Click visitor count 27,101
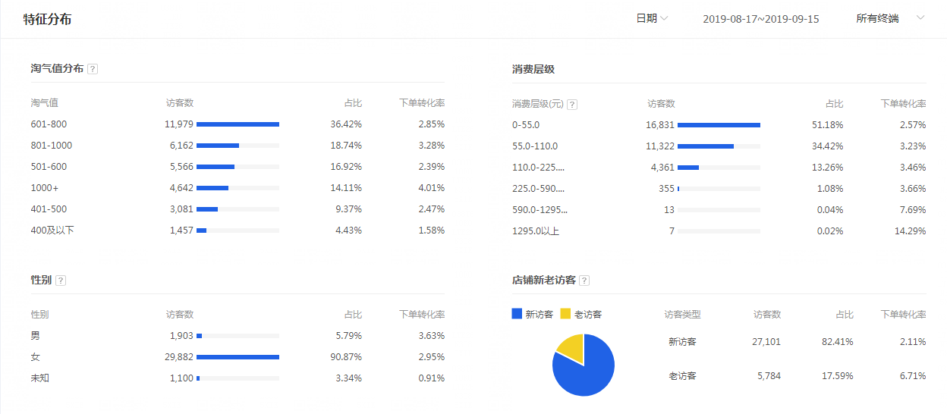Screen dimensions: 947x414 pyautogui.click(x=766, y=342)
